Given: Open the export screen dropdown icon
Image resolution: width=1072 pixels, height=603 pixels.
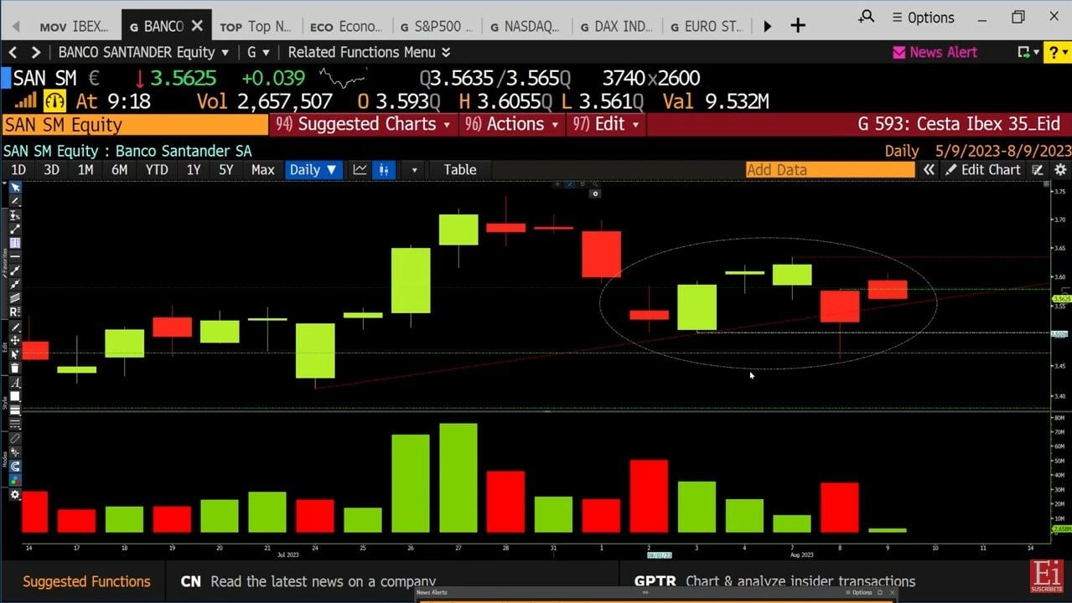Looking at the screenshot, I should 1027,52.
